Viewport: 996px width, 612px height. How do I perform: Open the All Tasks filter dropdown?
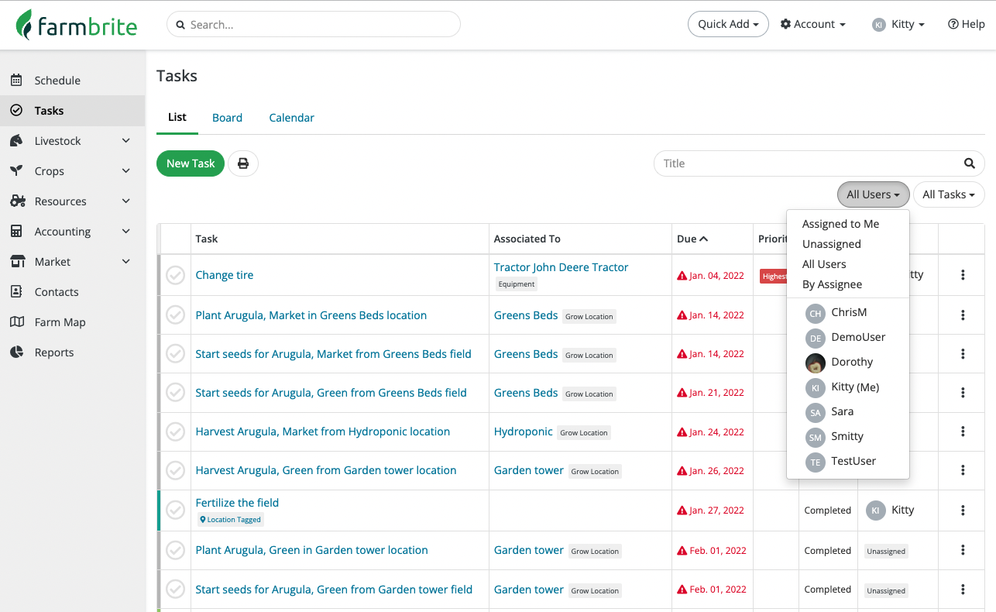tap(948, 194)
